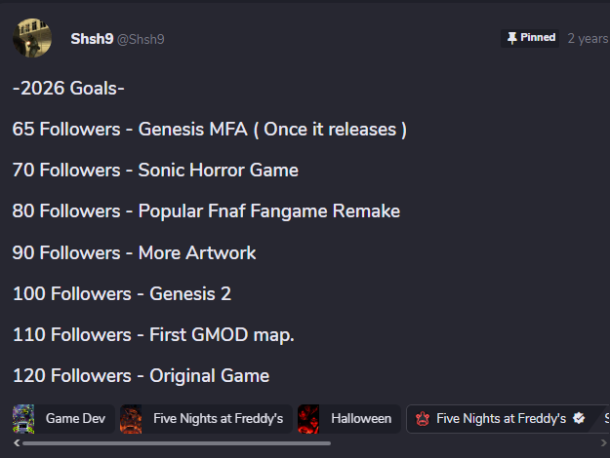Select the Halloween tag label
This screenshot has height=458, width=610.
tap(361, 419)
